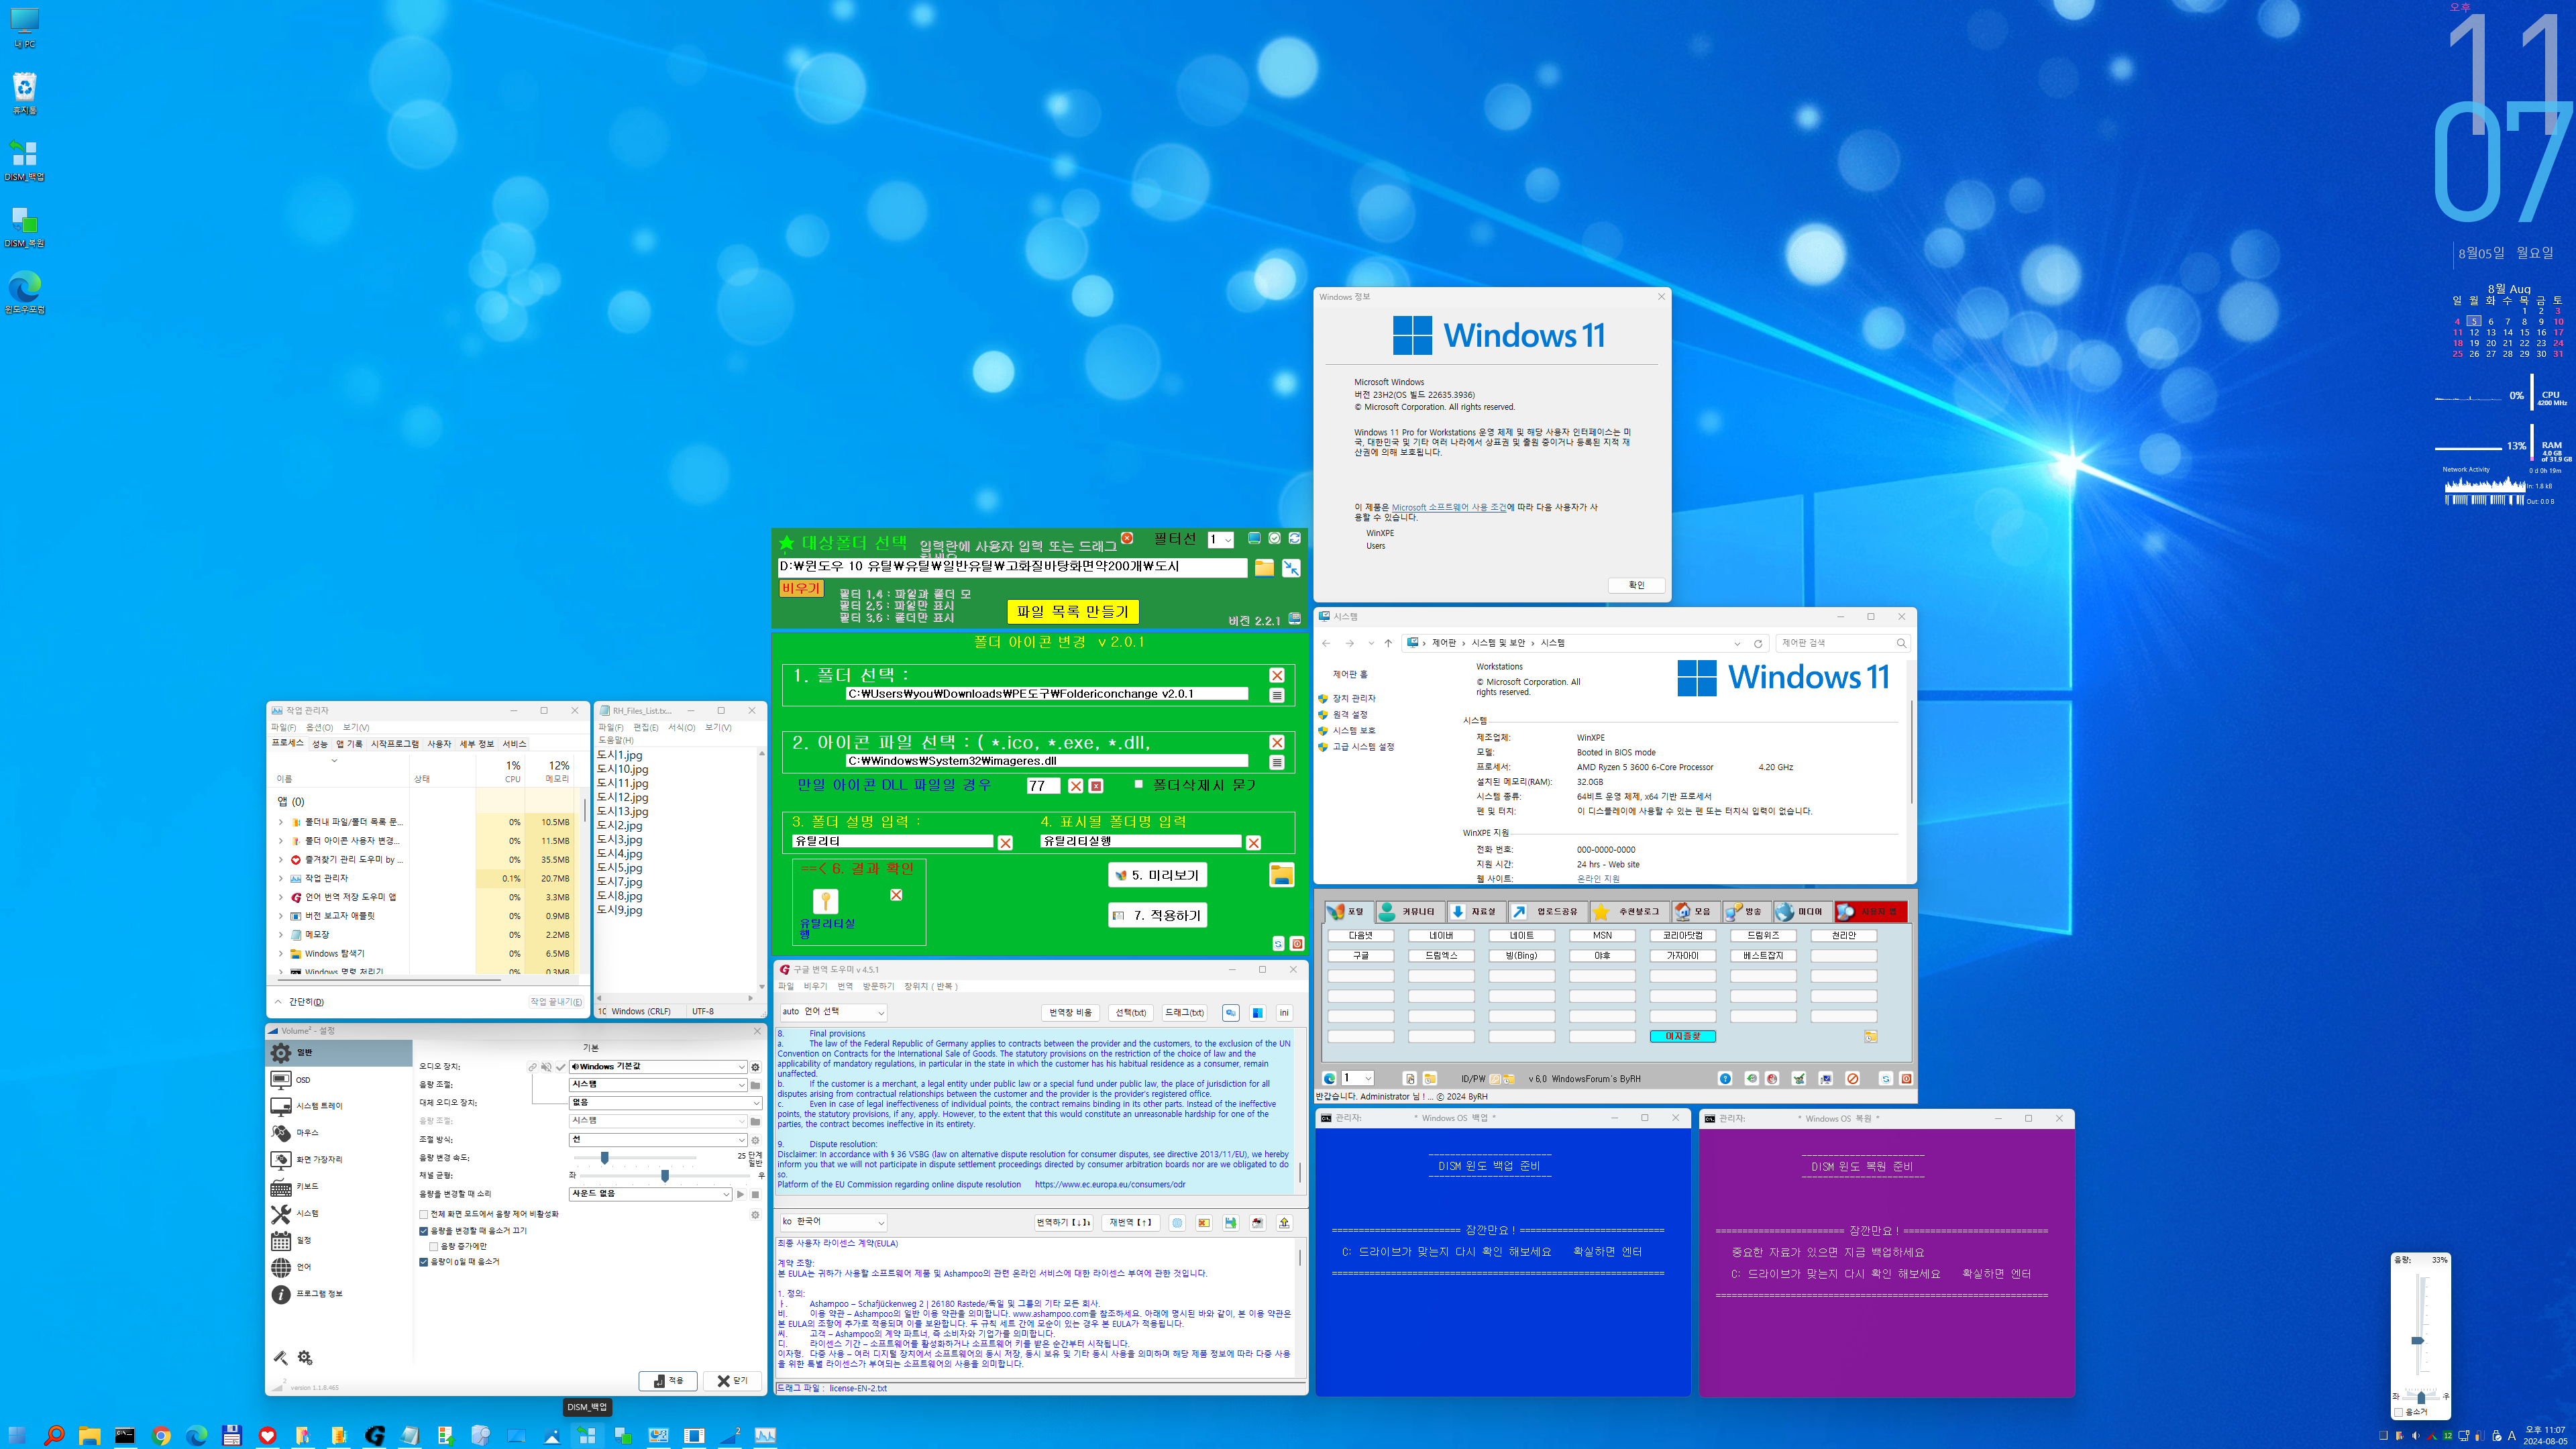Image resolution: width=2576 pixels, height=1449 pixels.
Task: Click the paint roller skin icon in Volume²
Action: tap(281, 1358)
